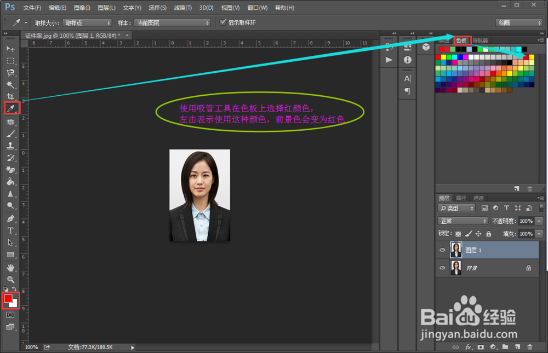Select the History Brush tool

pyautogui.click(x=10, y=158)
